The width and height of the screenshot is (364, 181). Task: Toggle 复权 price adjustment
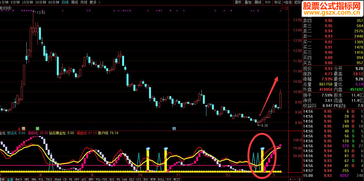(x=238, y=2)
